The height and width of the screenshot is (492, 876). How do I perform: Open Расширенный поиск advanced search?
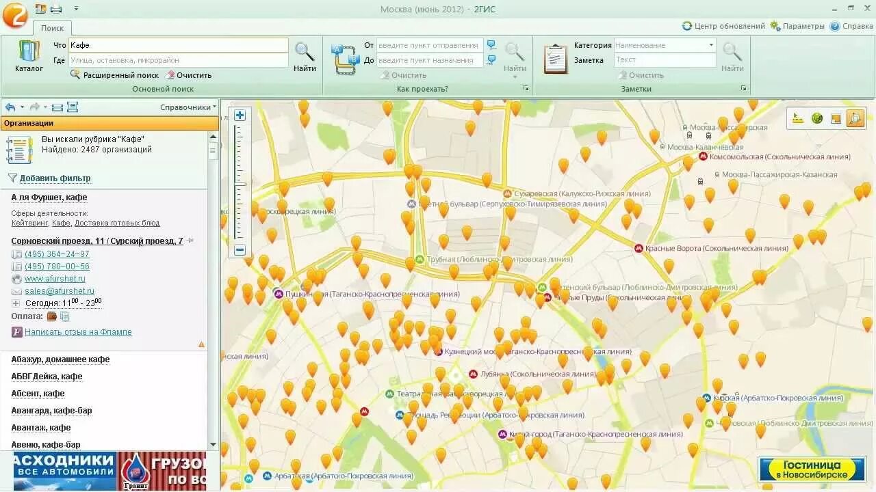(x=114, y=75)
